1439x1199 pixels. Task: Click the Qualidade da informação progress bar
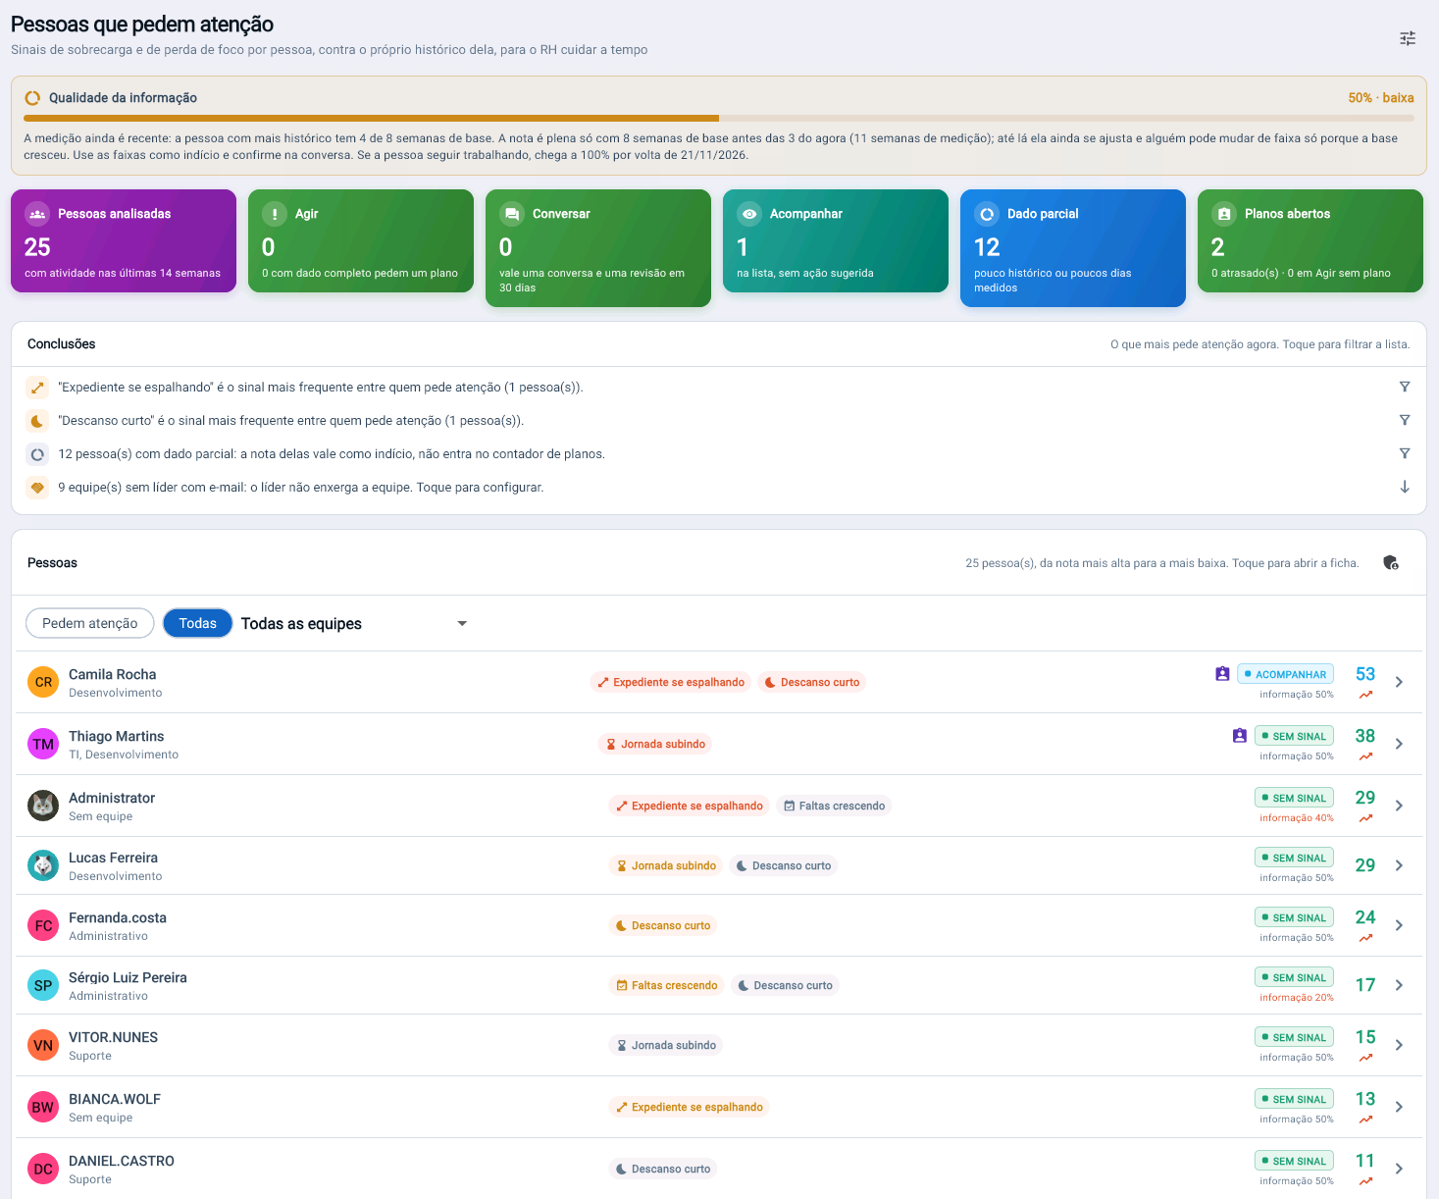718,119
